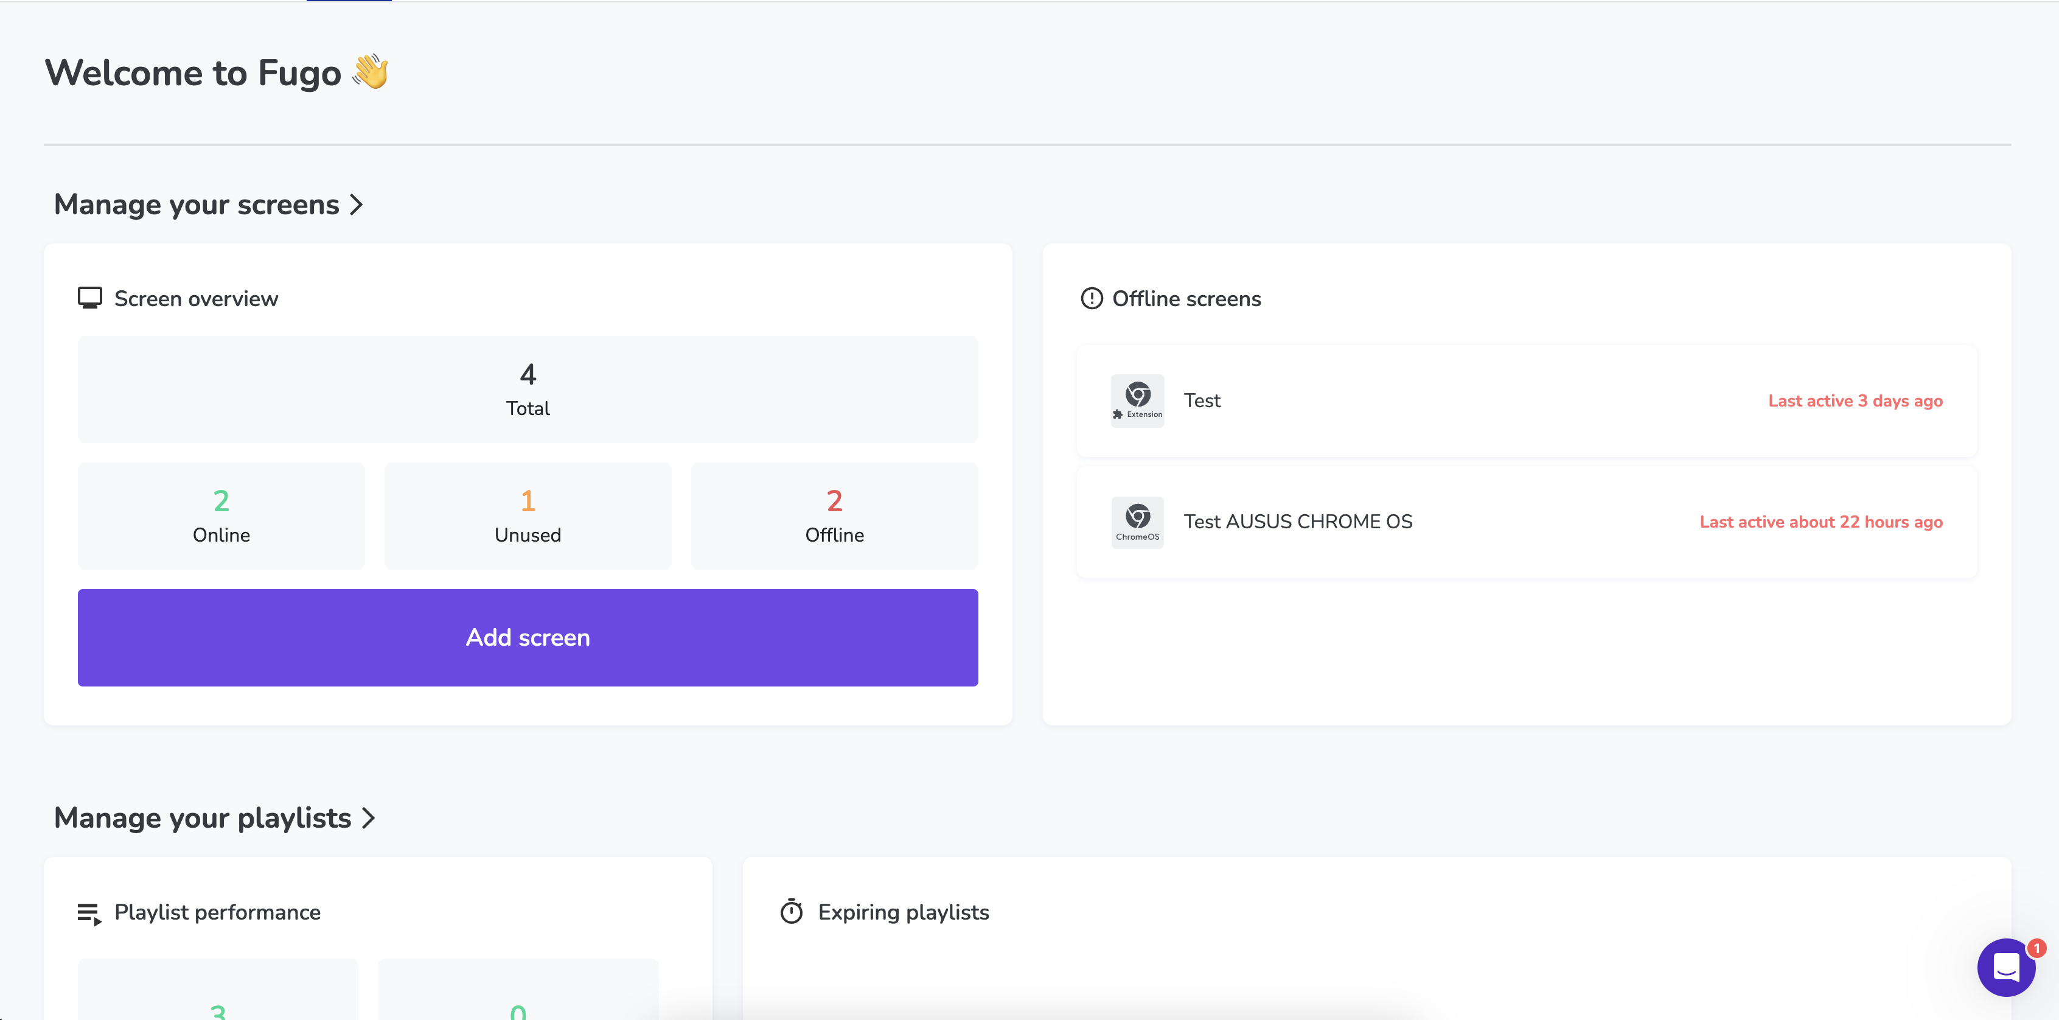The width and height of the screenshot is (2059, 1020).
Task: Click the 'Offline screens' heading
Action: tap(1186, 299)
